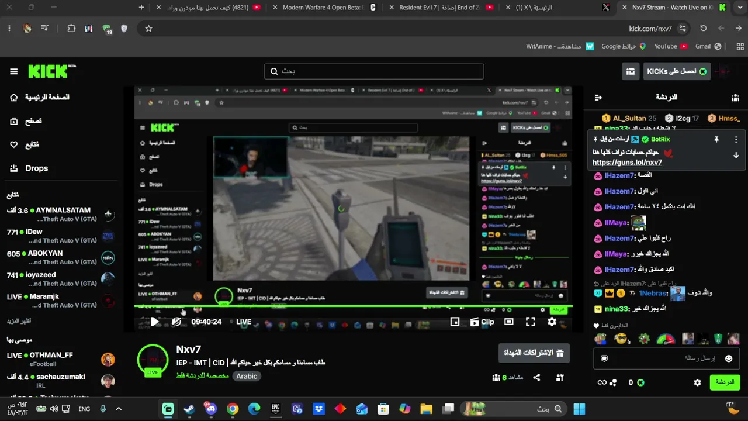Create a Clip of the stream

click(x=482, y=322)
